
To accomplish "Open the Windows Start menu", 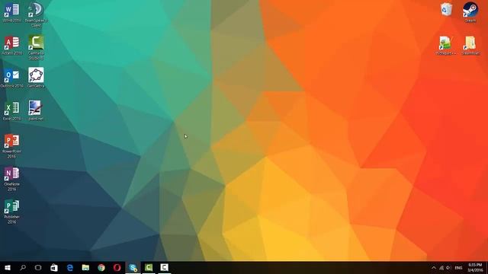I will click(8, 267).
